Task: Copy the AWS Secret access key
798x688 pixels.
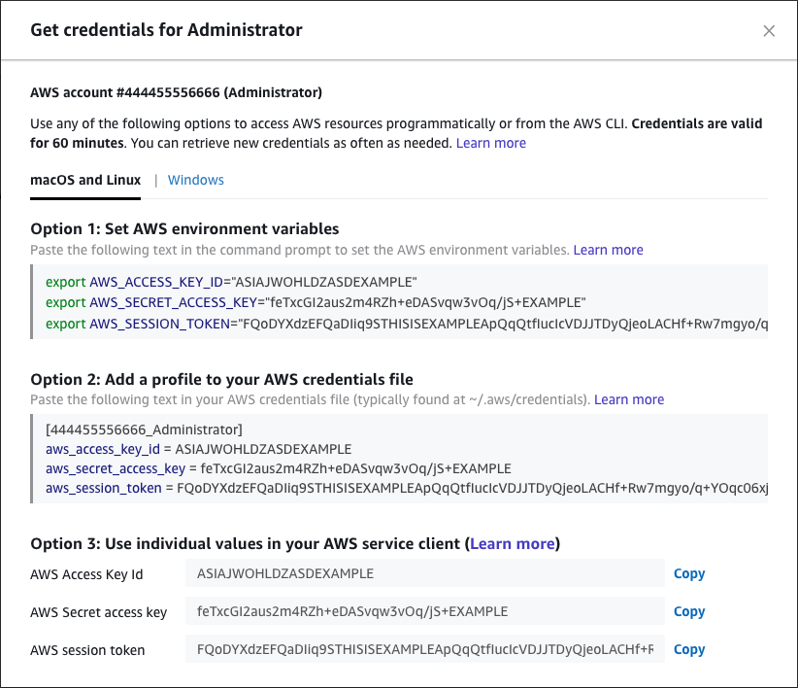Action: pos(688,611)
